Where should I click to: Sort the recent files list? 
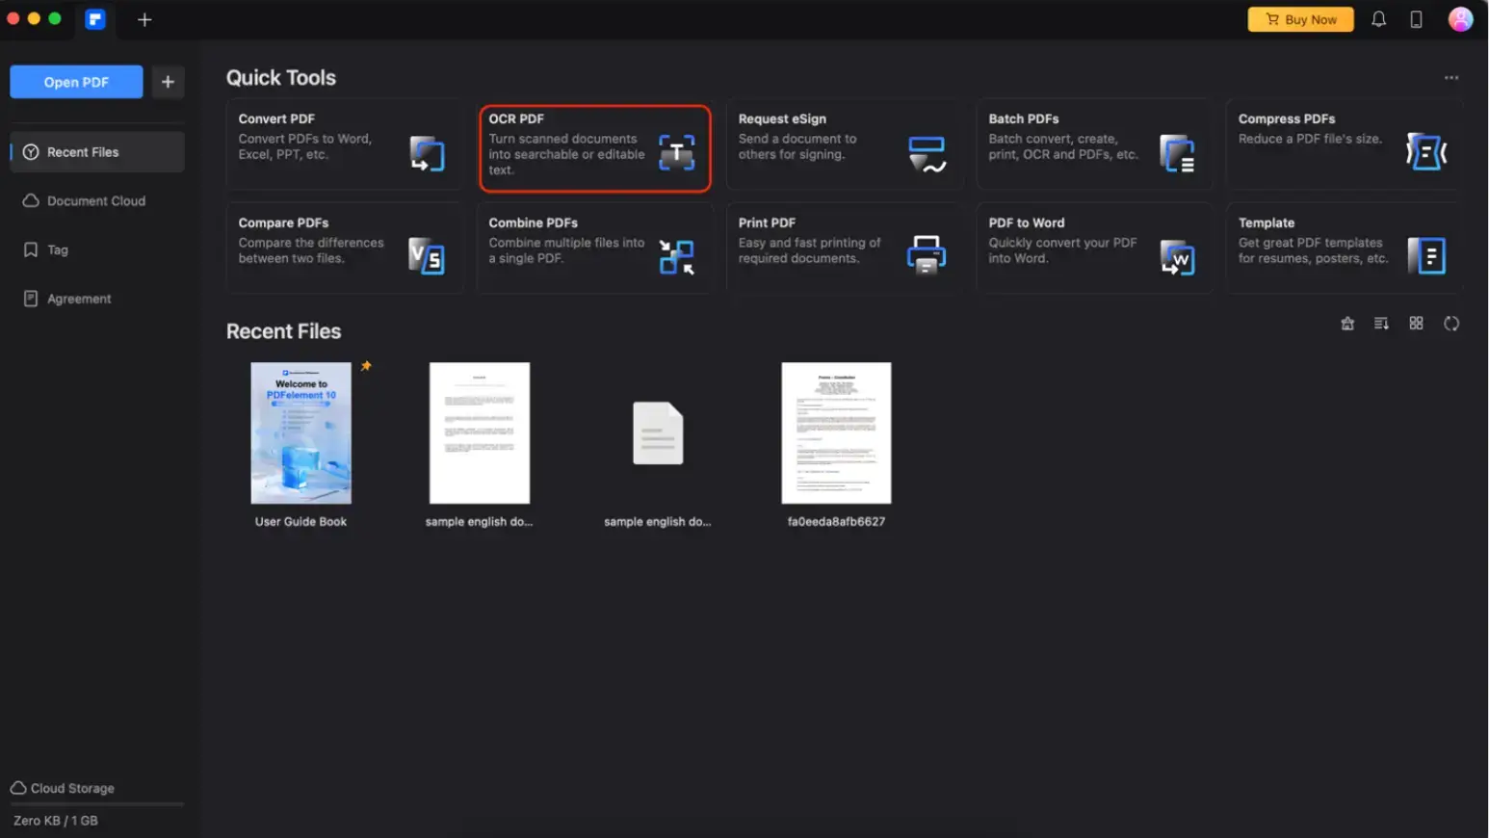(x=1381, y=323)
